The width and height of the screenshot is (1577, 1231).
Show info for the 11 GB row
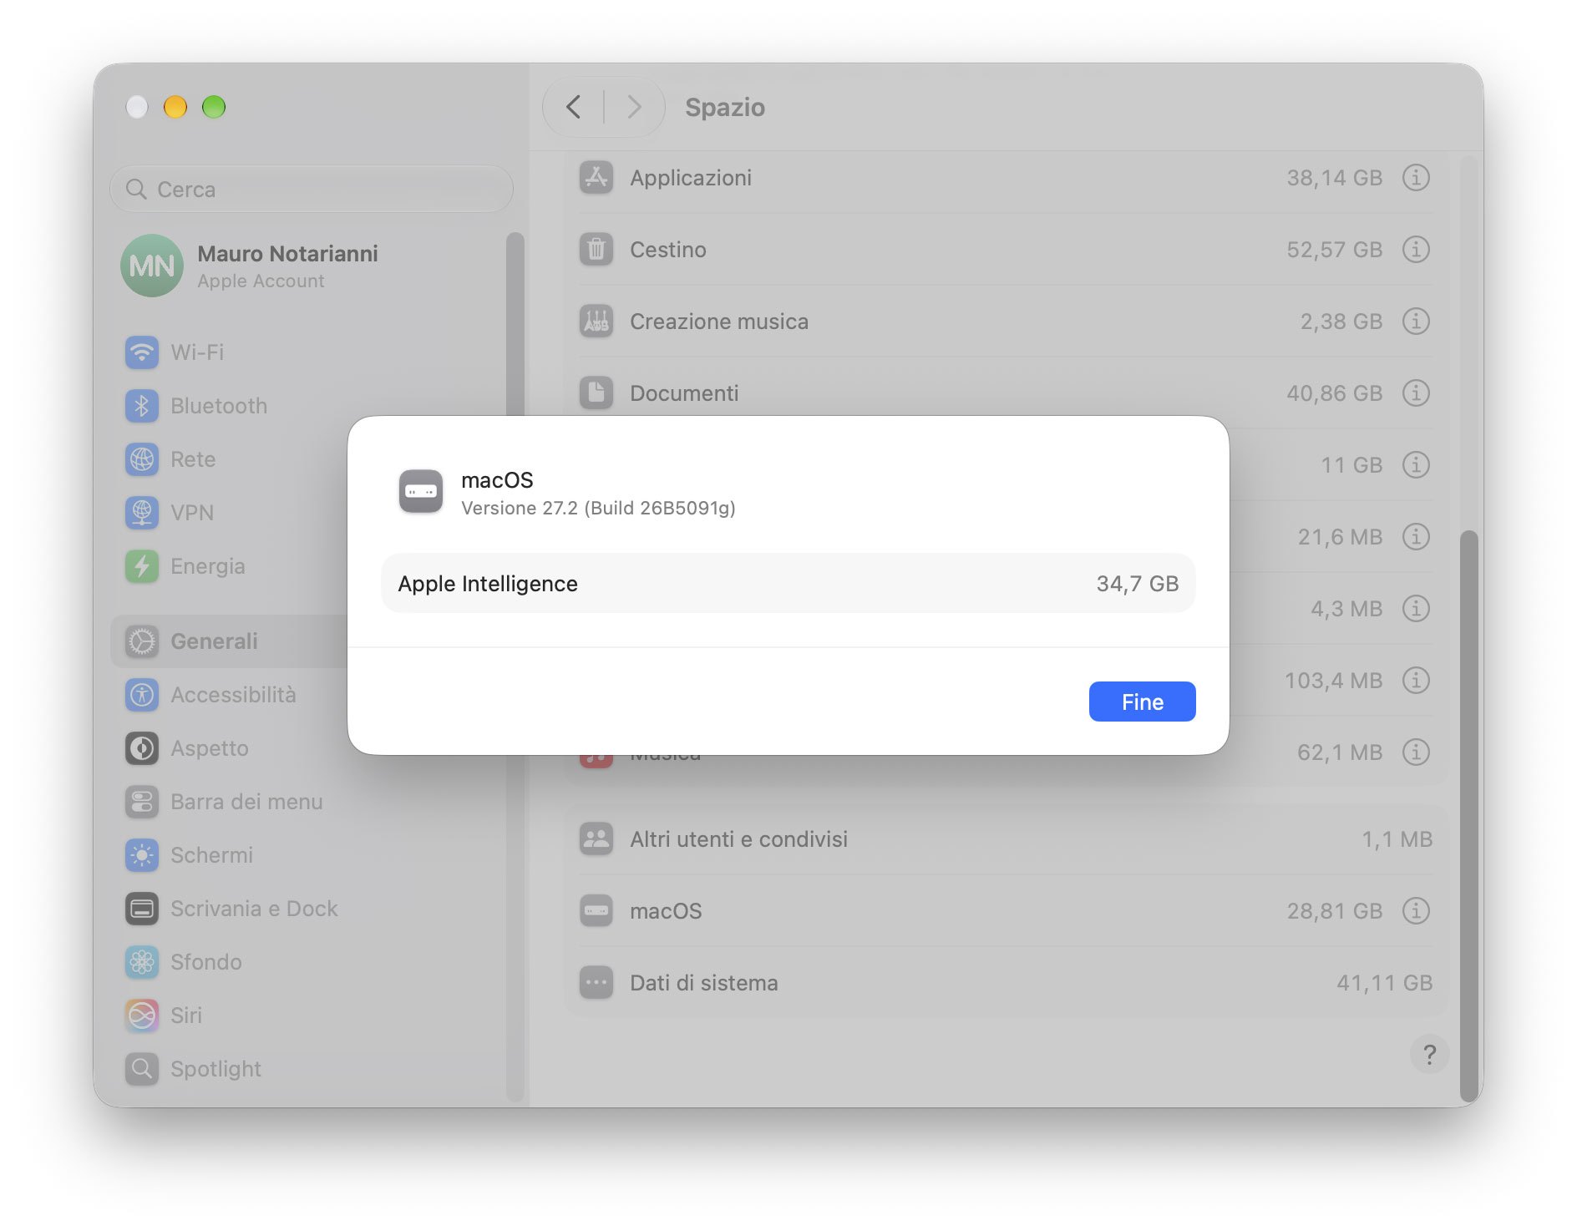pyautogui.click(x=1416, y=465)
